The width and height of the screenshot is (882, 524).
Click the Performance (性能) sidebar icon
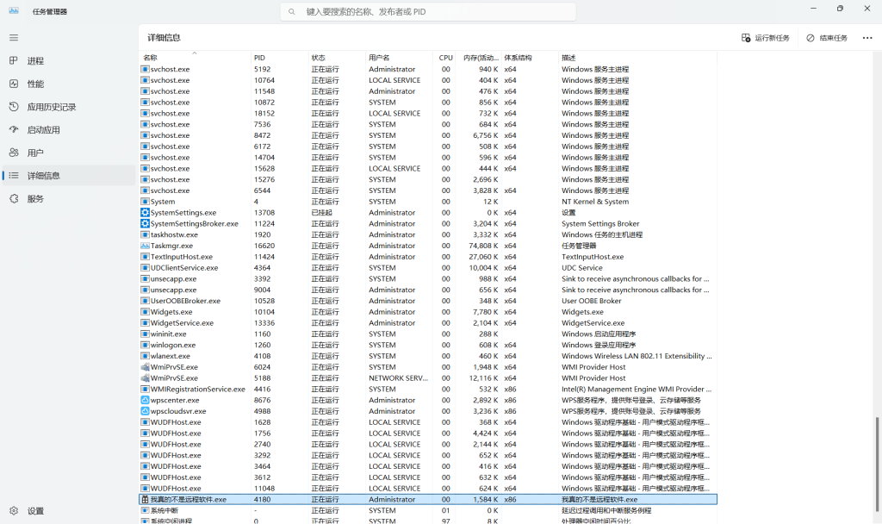tap(13, 84)
